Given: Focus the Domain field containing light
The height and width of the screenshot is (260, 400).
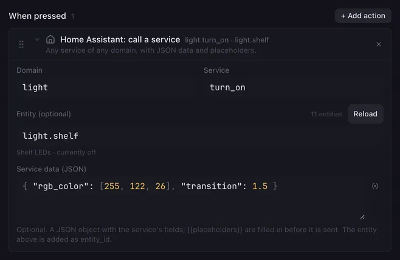Looking at the screenshot, I should (x=106, y=87).
